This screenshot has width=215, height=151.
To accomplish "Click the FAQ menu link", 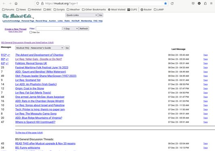I will click(95, 21).
